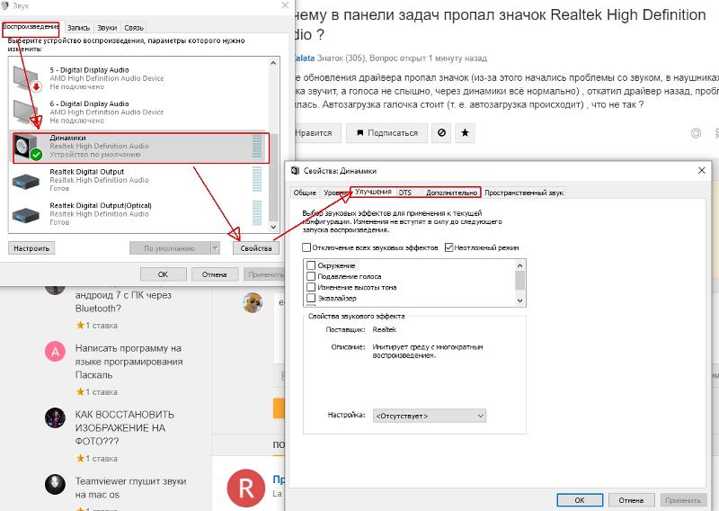This screenshot has height=511, width=719.
Task: Click 6 - Digital Display Audio name
Action: tap(89, 103)
